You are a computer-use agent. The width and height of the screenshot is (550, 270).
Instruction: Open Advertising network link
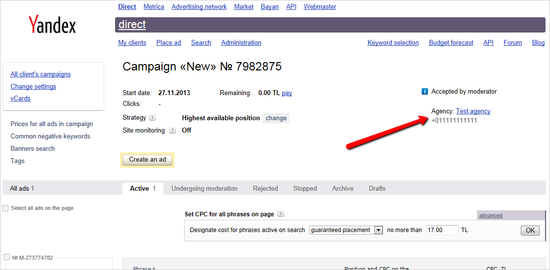tap(199, 7)
